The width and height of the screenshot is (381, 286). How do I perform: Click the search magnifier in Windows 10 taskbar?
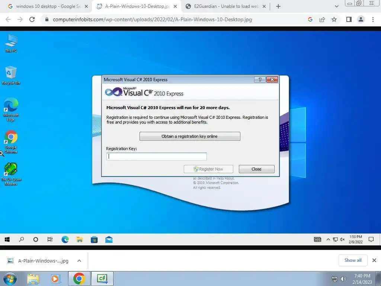click(x=21, y=239)
